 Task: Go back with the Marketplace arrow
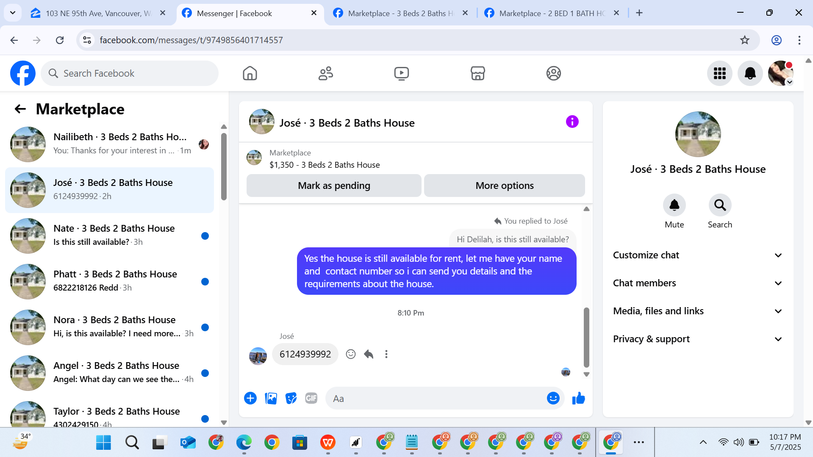pos(20,109)
